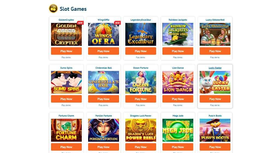Click Play demo under Golden Cryptex
Viewport: 273px width, 153px height.
tap(66, 57)
